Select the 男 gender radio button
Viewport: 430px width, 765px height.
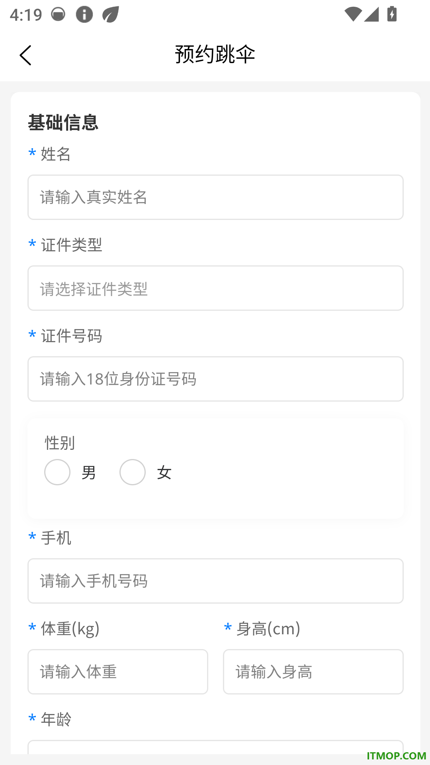click(x=57, y=472)
